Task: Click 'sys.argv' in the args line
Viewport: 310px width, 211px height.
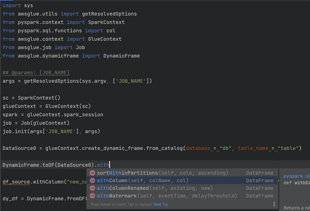Action: [94, 81]
